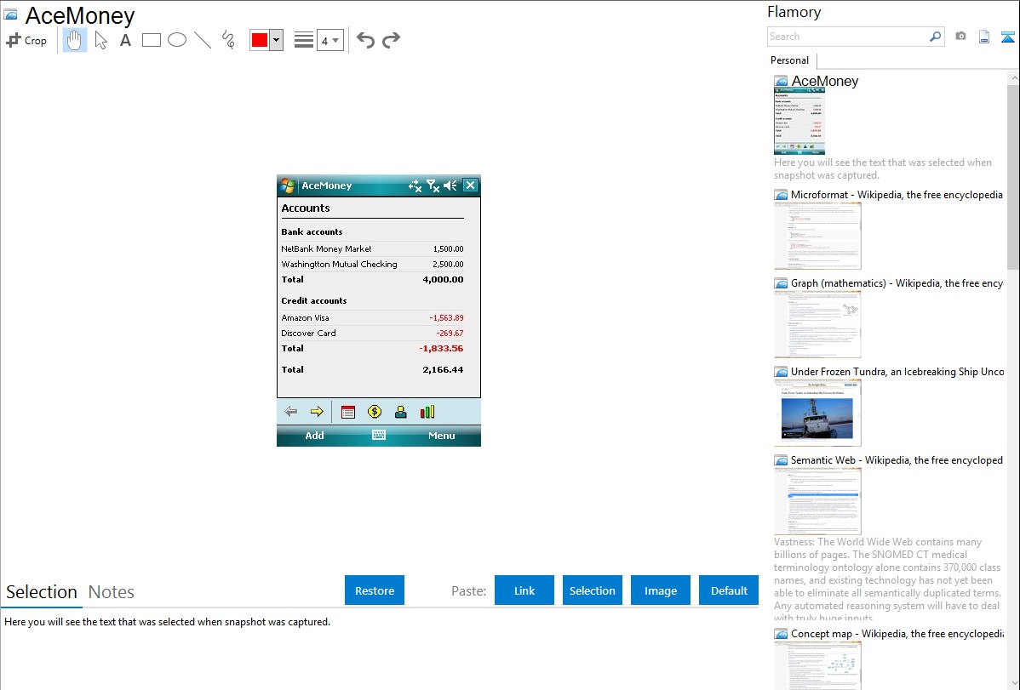Click the Windows Start flag in AceMoney
The width and height of the screenshot is (1020, 690).
click(x=288, y=185)
